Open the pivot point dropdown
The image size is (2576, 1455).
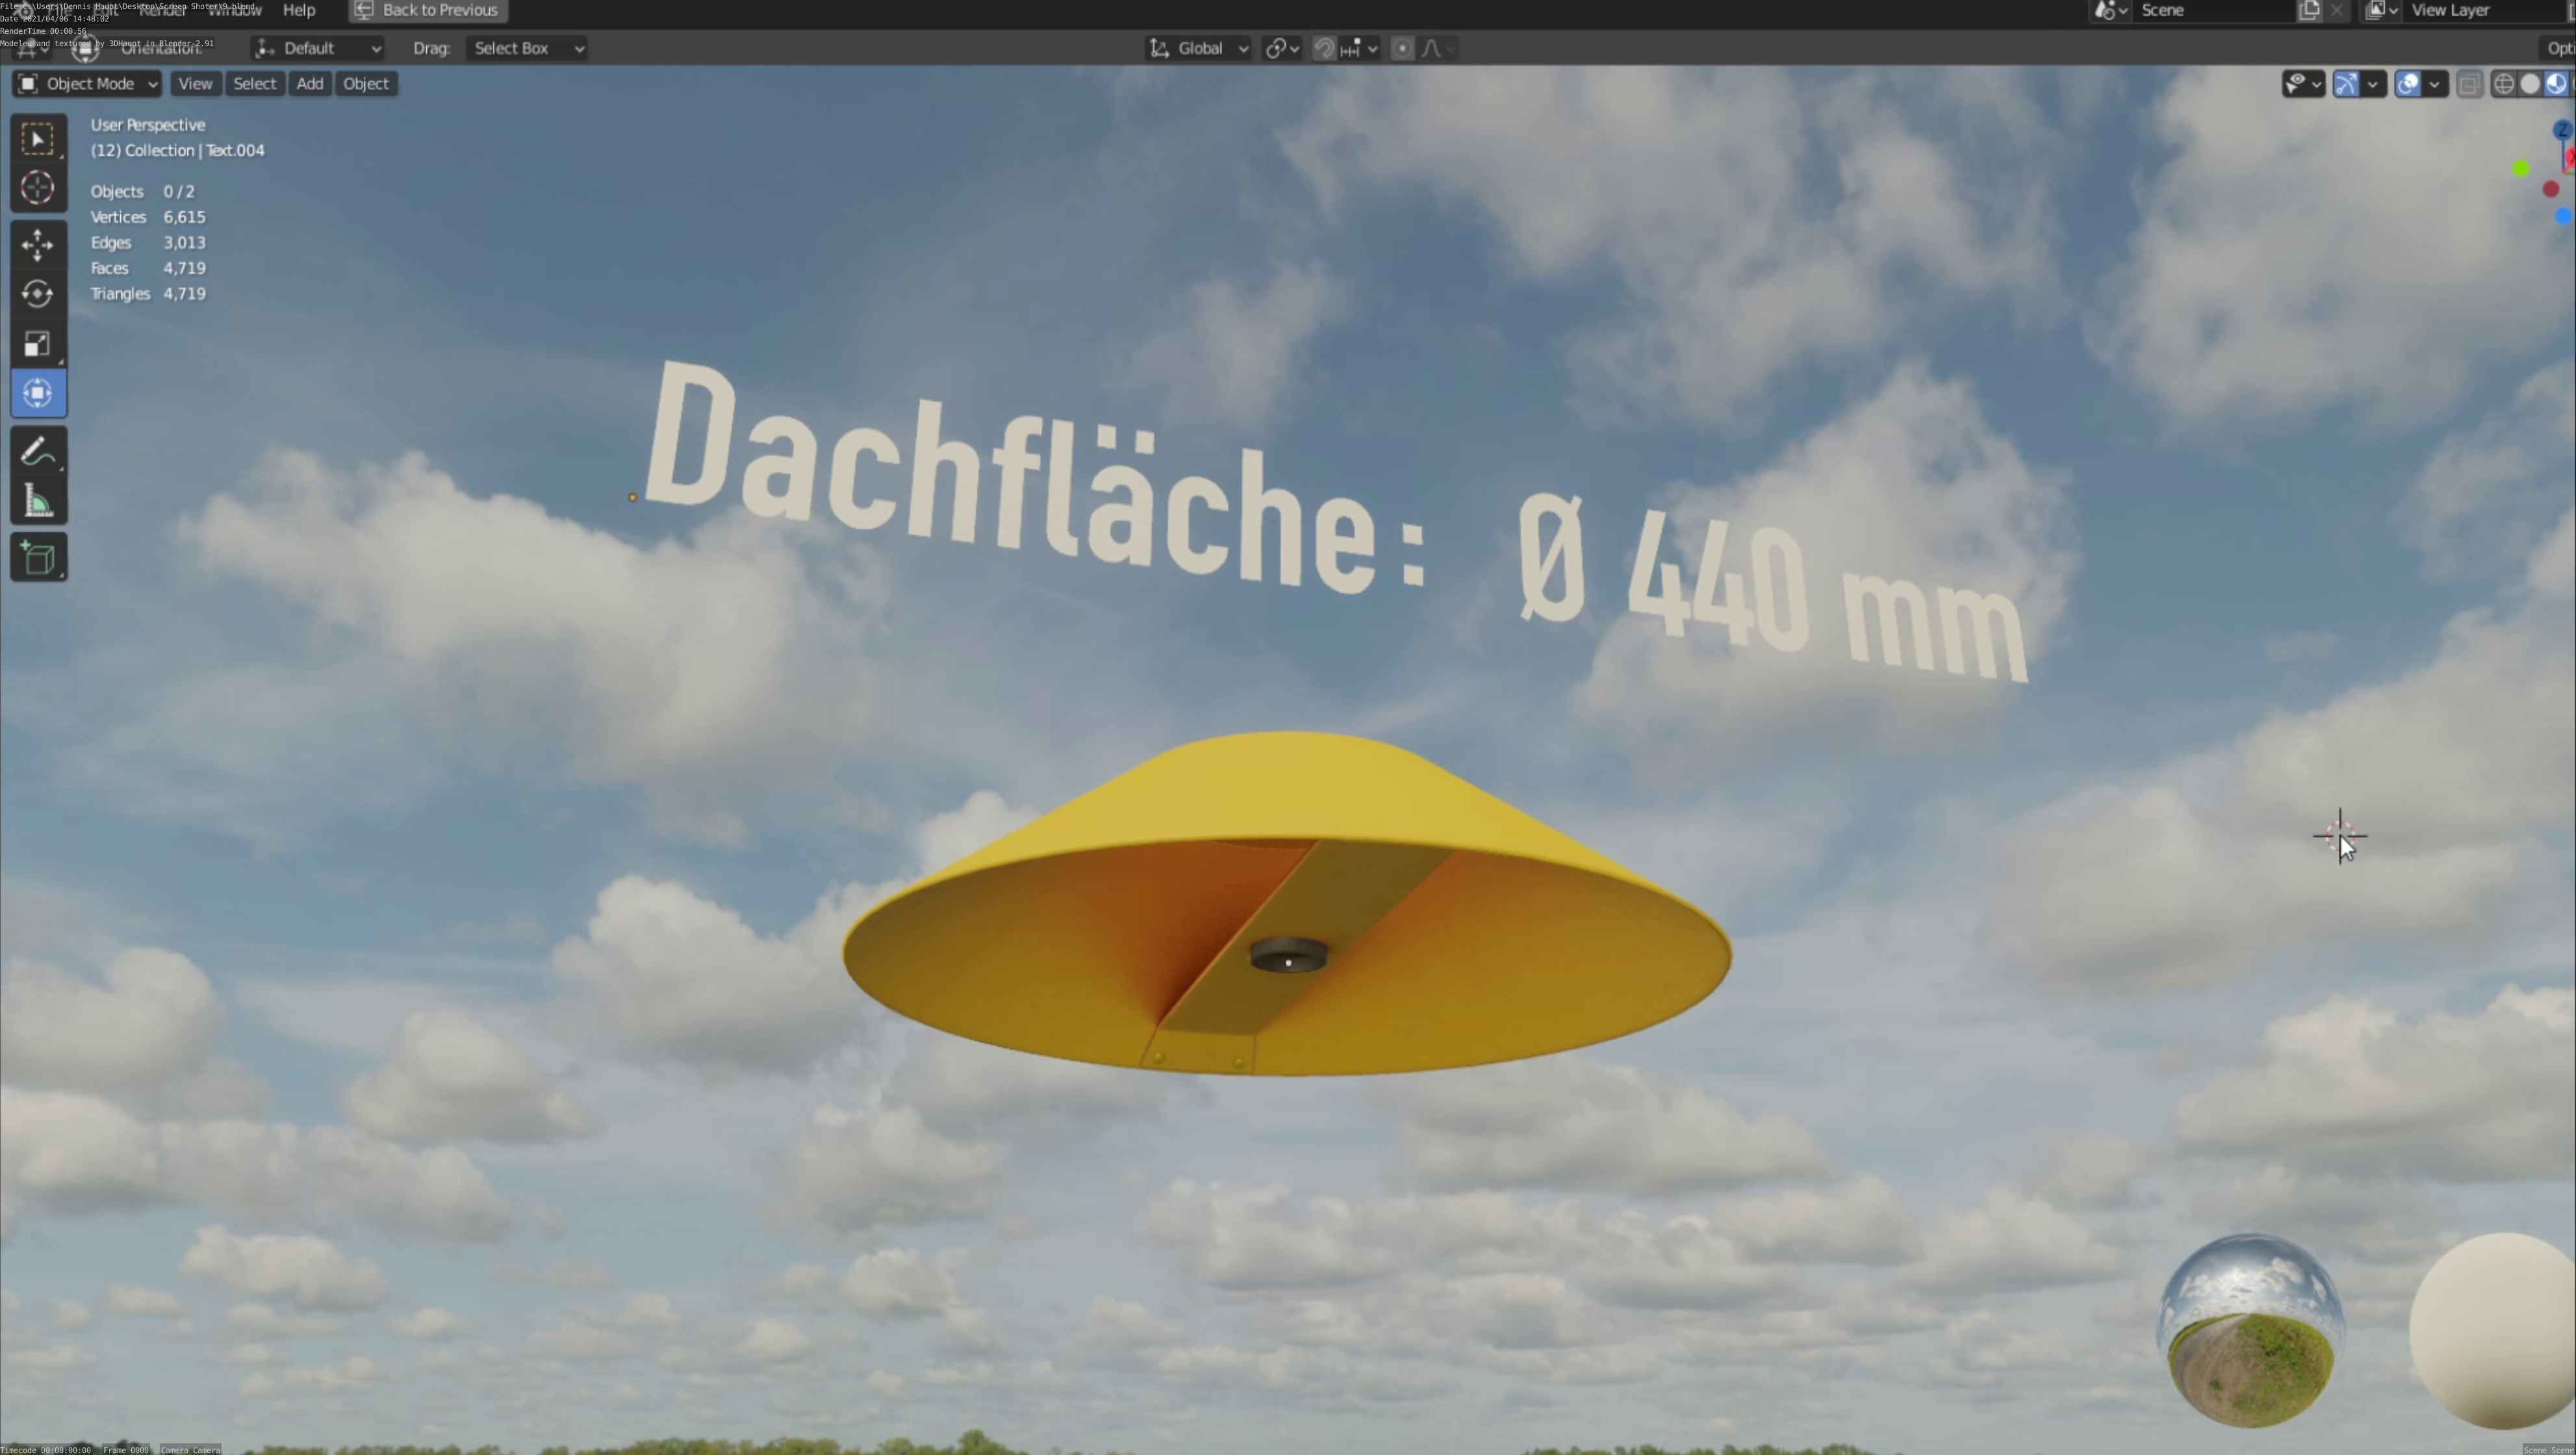(x=1282, y=48)
